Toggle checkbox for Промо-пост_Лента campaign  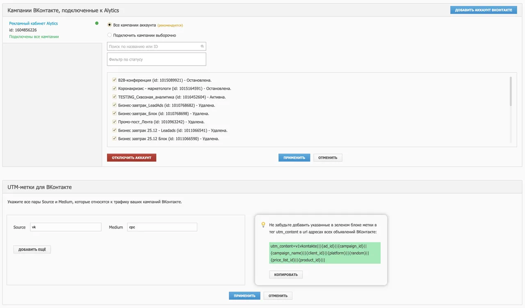(114, 122)
